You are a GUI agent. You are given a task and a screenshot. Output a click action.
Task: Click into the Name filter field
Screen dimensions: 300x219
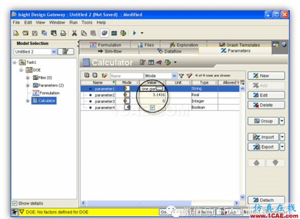(127, 76)
